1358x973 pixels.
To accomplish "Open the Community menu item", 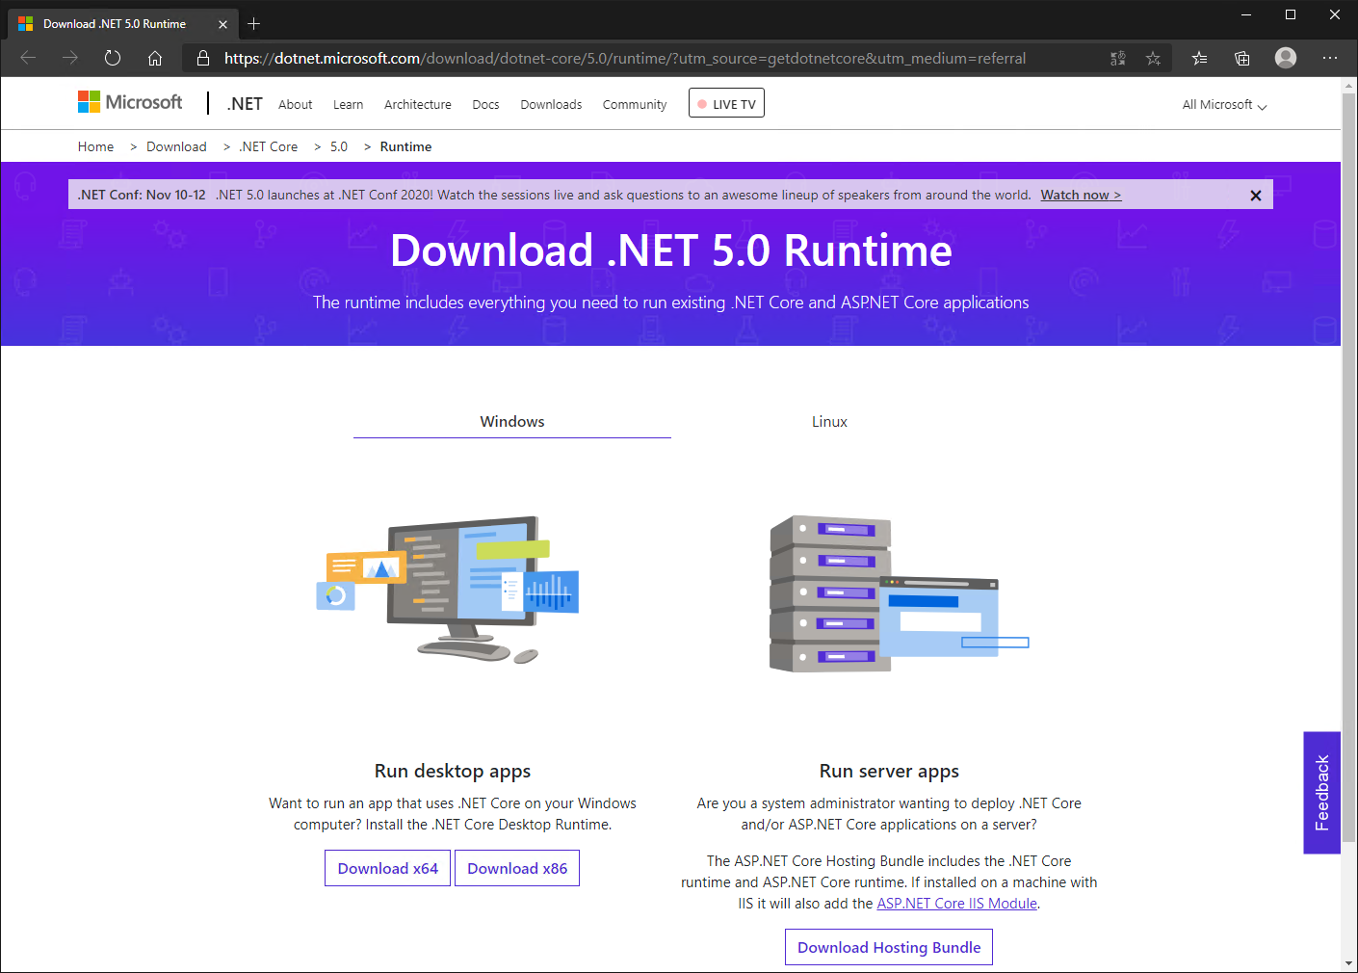I will (635, 104).
